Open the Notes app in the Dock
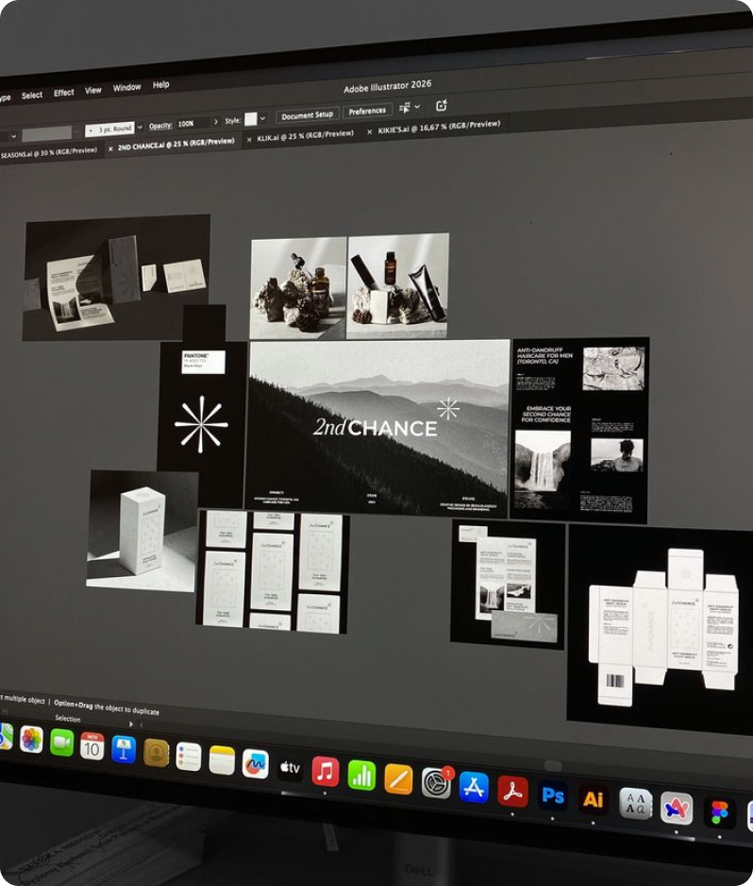This screenshot has width=753, height=886. [x=222, y=760]
